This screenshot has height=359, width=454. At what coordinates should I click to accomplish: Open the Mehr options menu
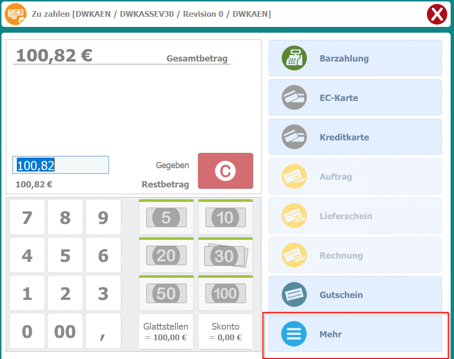[x=355, y=334]
